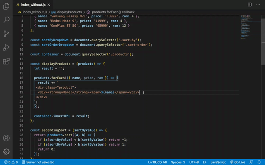Image resolution: width=265 pixels, height=165 pixels.
Task: Change end of line sequence LF
Action: (205, 162)
